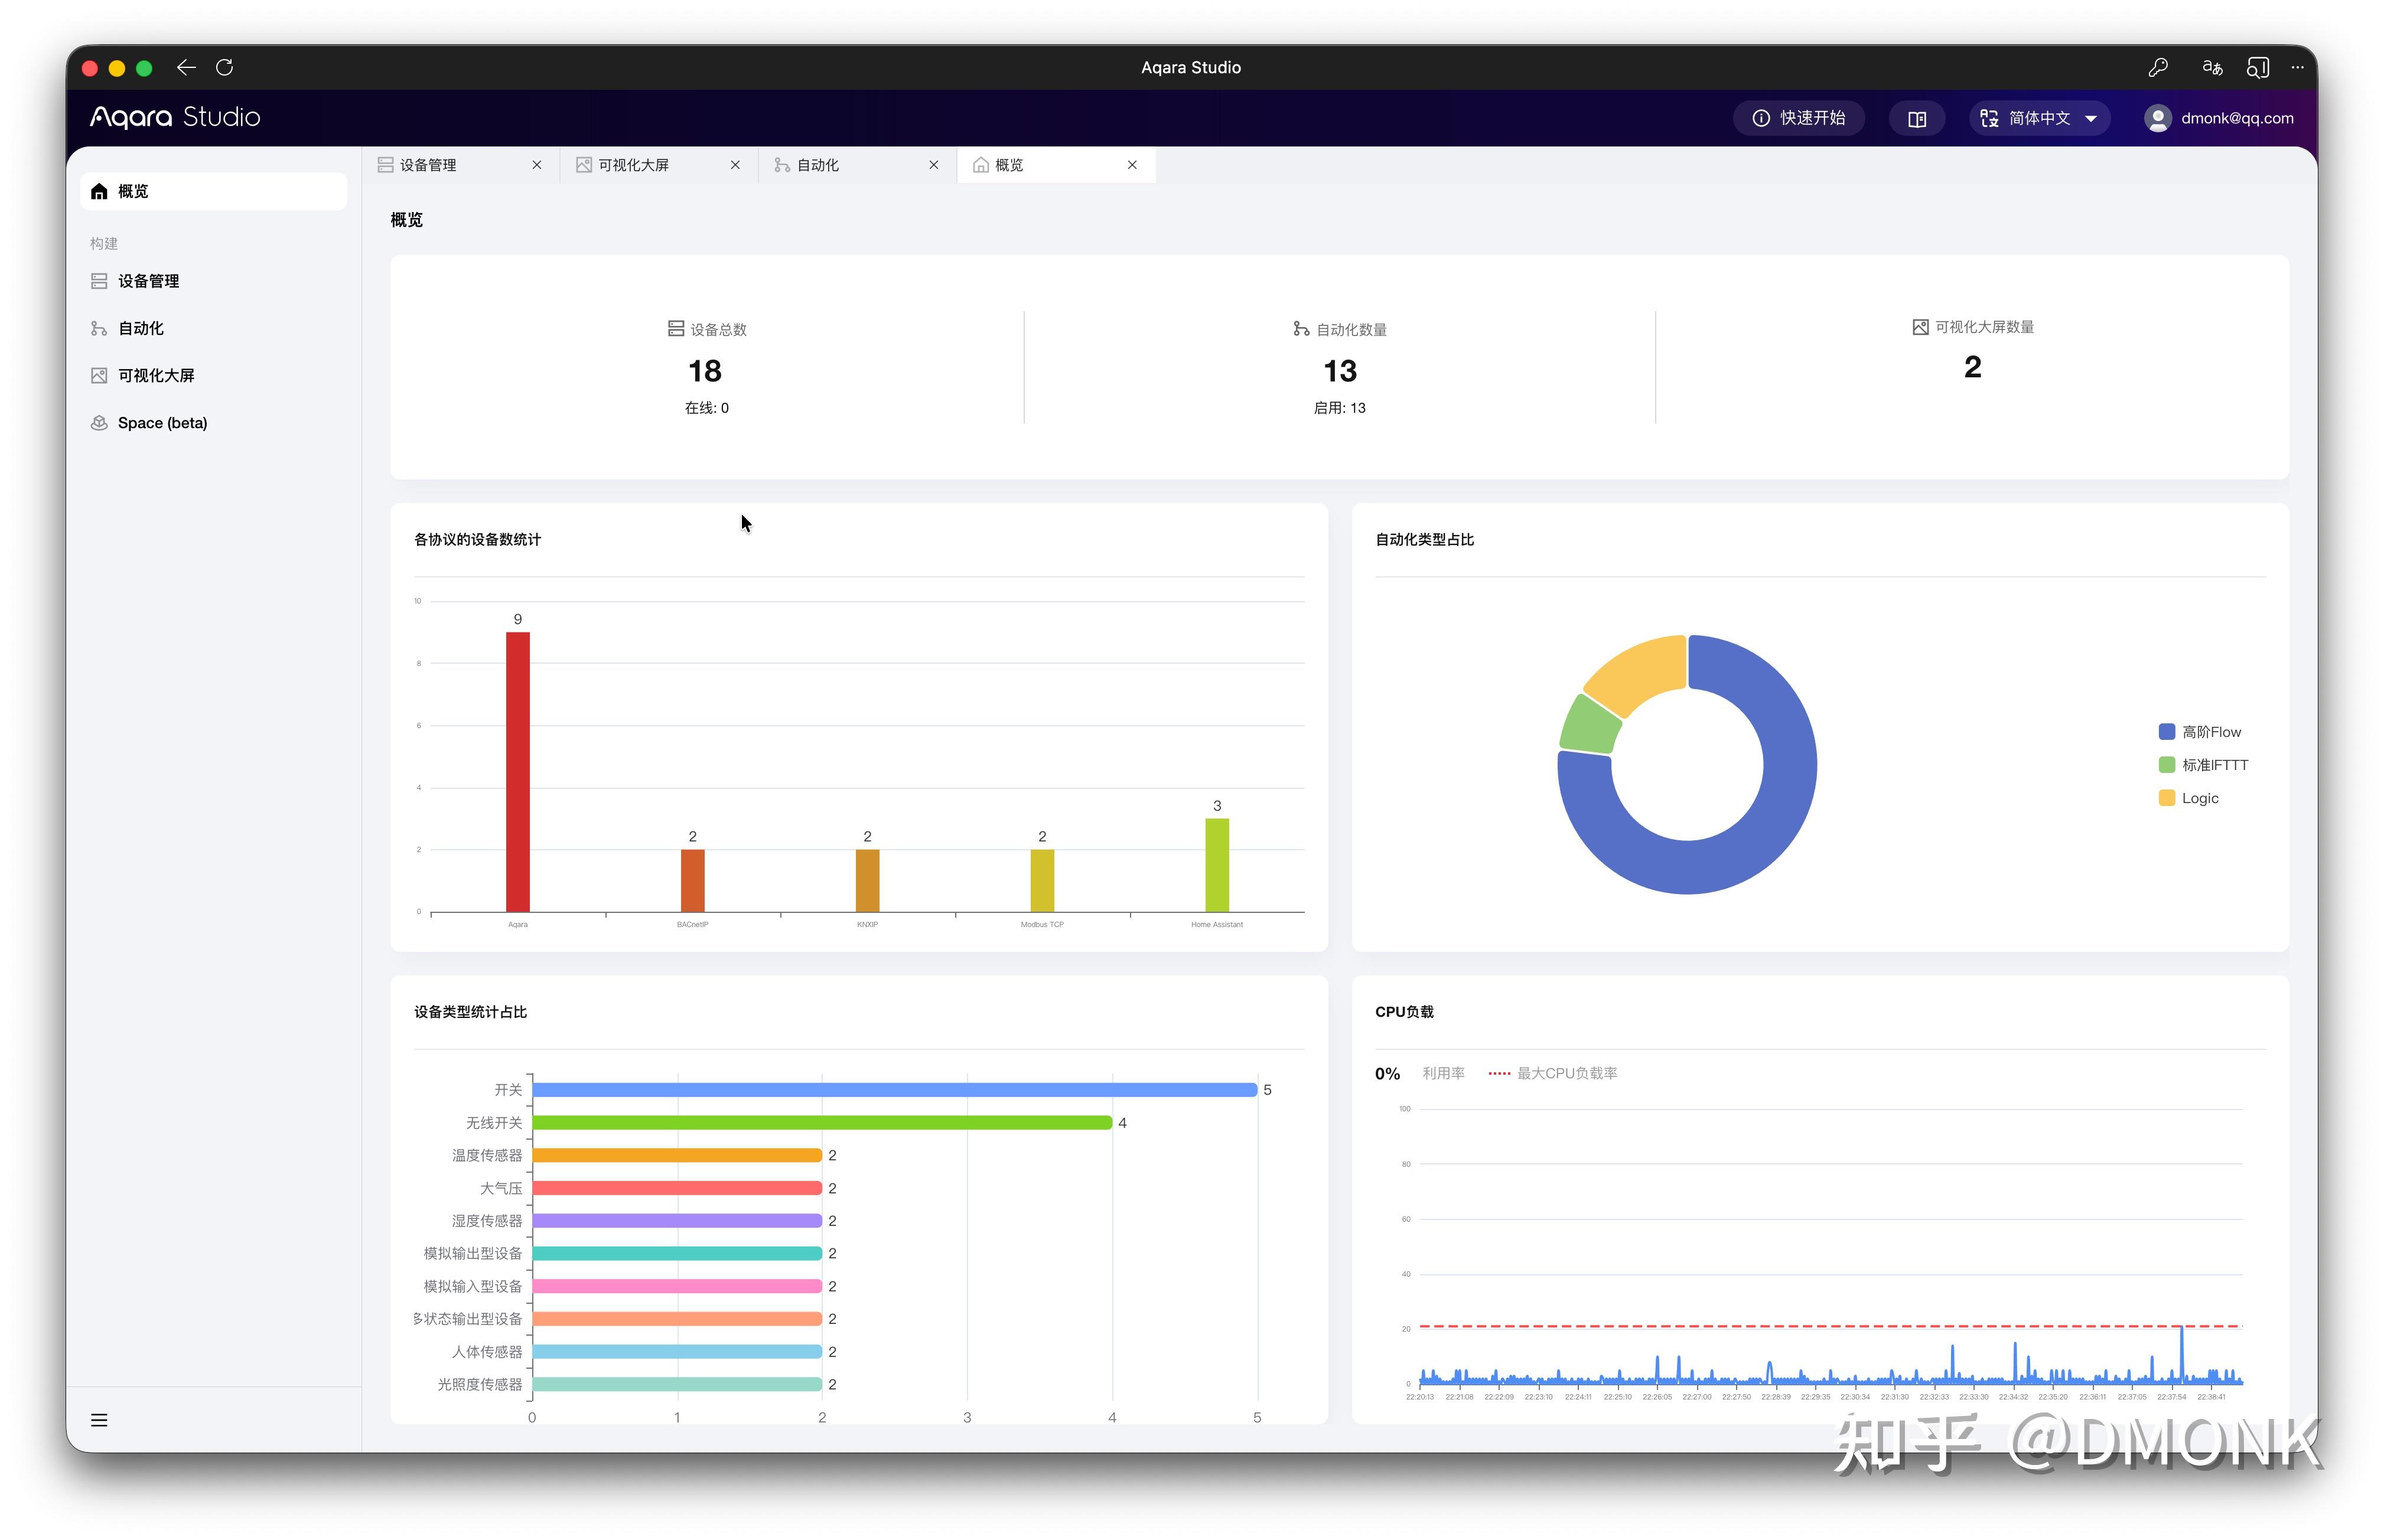Click the 设备总数 count 18
This screenshot has height=1540, width=2384.
tap(704, 371)
